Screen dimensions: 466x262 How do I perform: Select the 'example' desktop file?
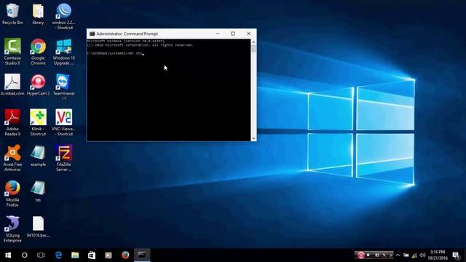pos(38,156)
